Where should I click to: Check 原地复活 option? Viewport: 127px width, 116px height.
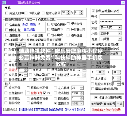pyautogui.click(x=6, y=98)
